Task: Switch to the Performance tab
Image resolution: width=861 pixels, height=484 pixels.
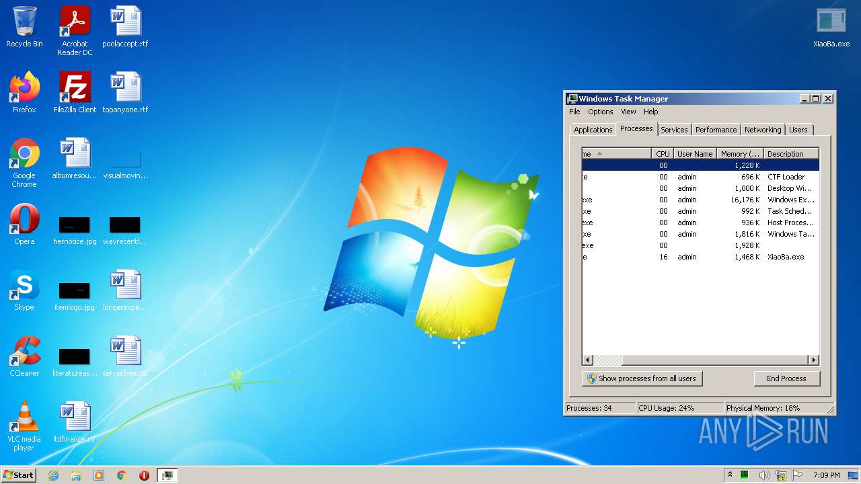Action: [716, 130]
